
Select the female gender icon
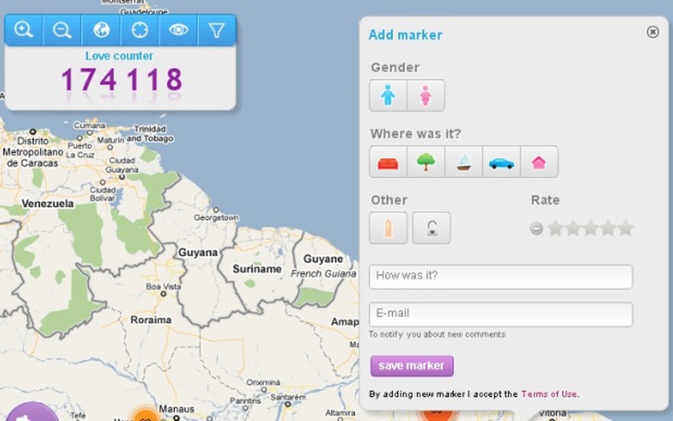pyautogui.click(x=426, y=95)
